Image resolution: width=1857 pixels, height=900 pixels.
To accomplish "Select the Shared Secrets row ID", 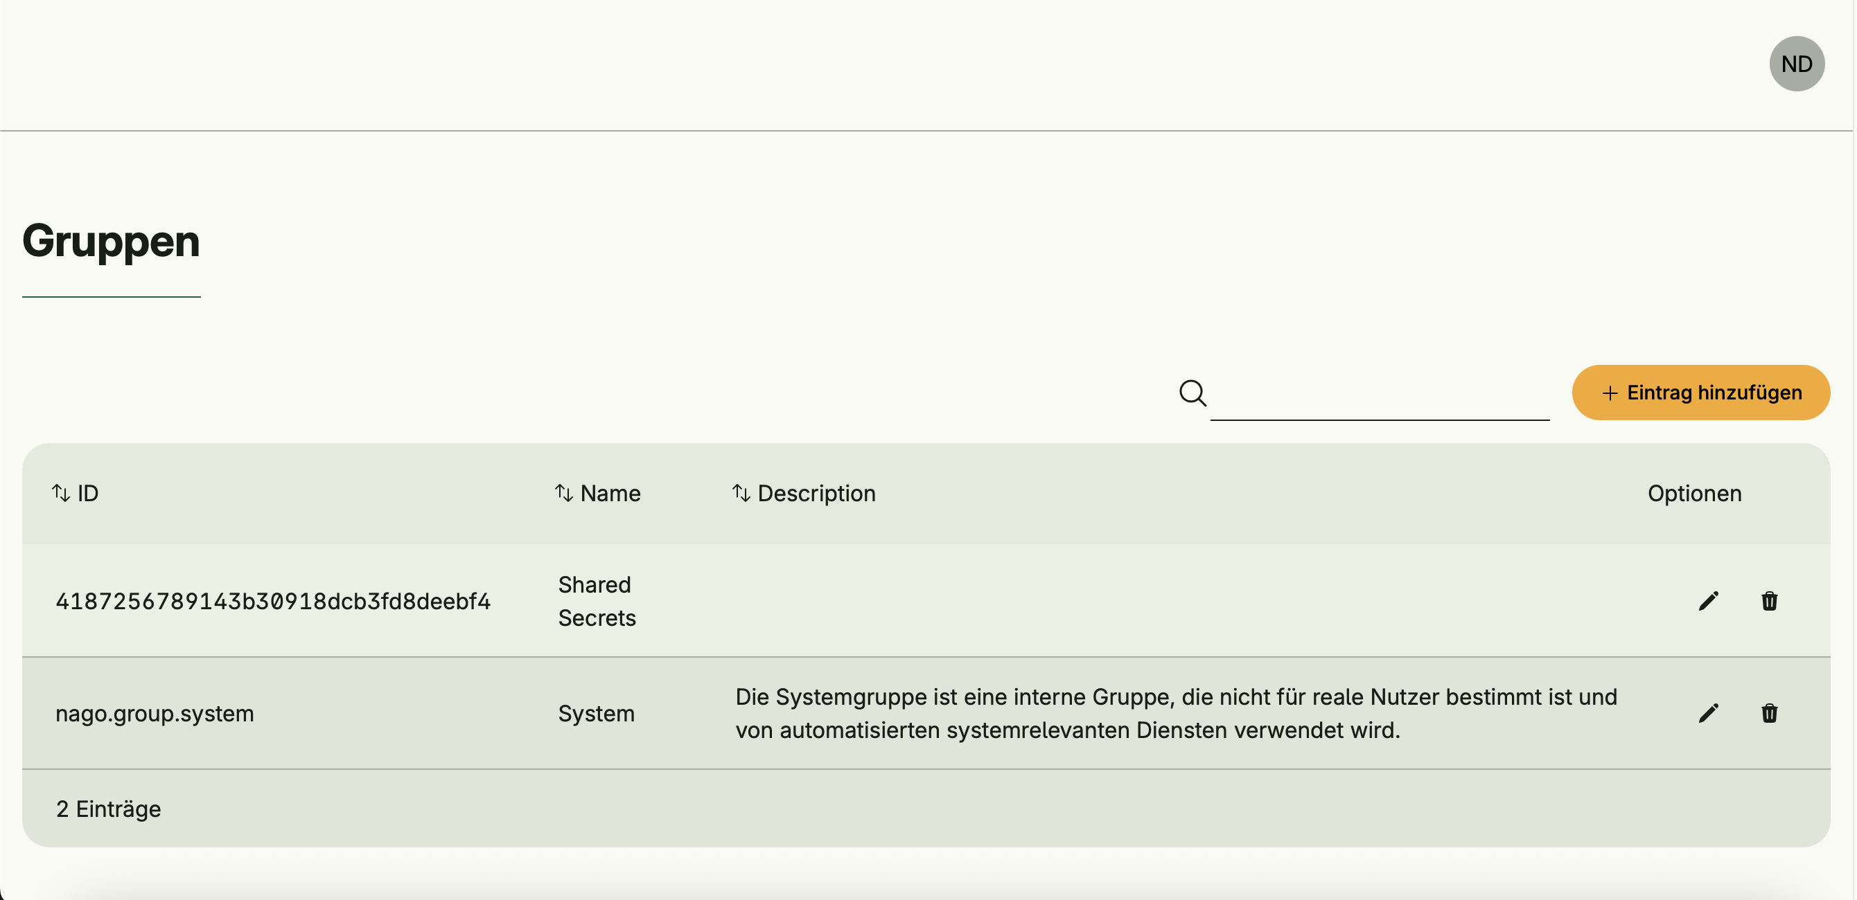I will tap(272, 601).
